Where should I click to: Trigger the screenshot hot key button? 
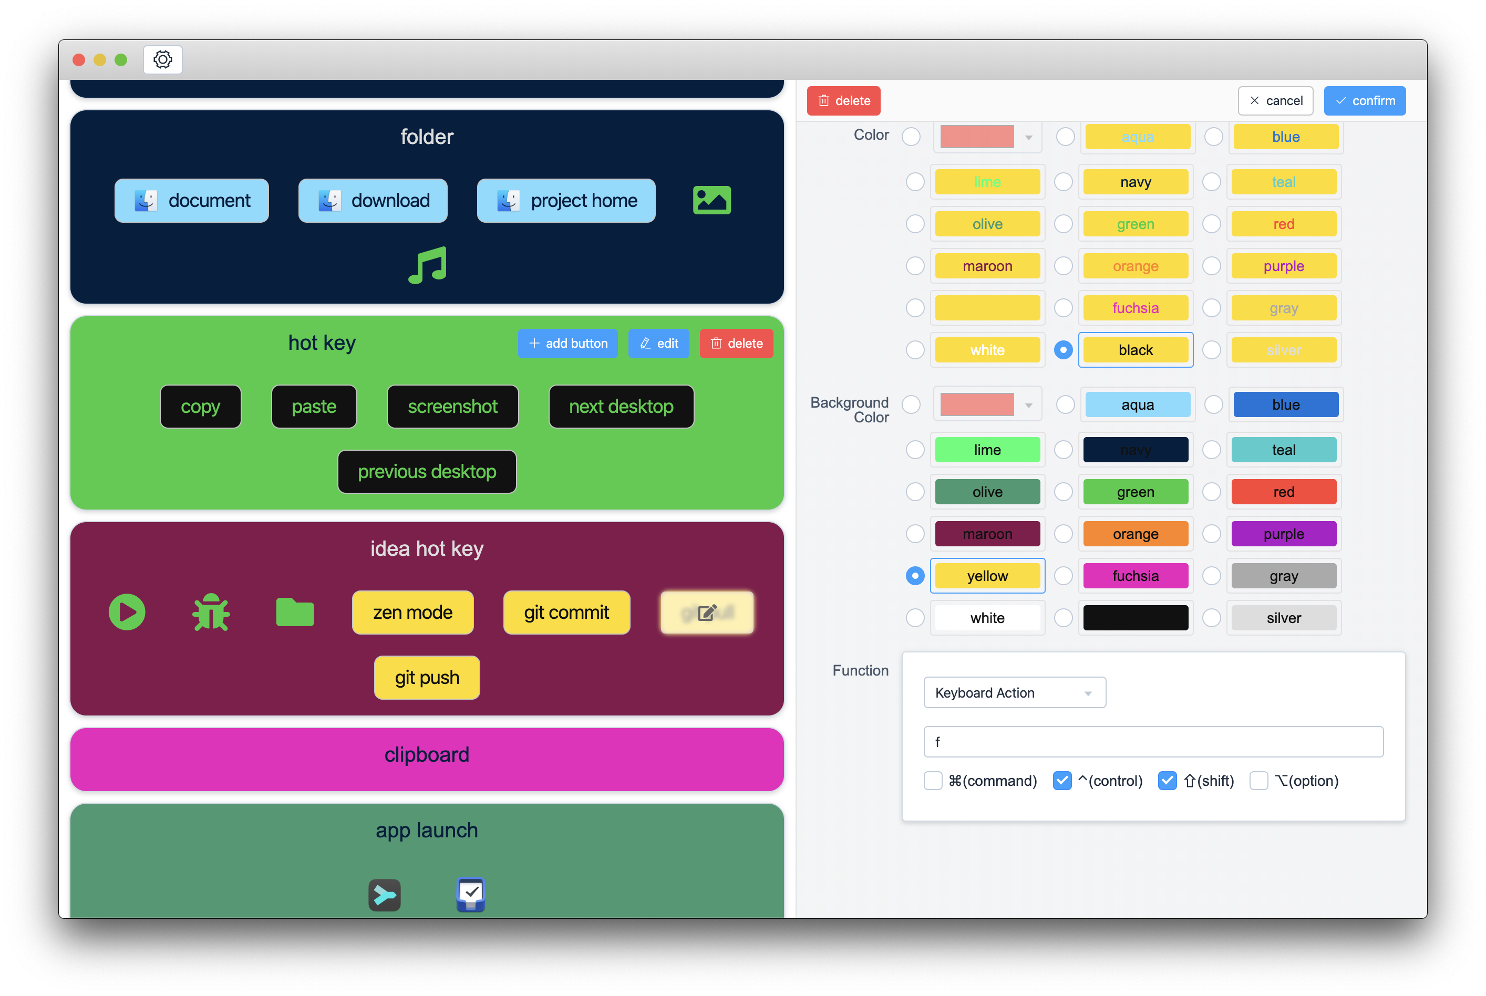[x=452, y=407]
